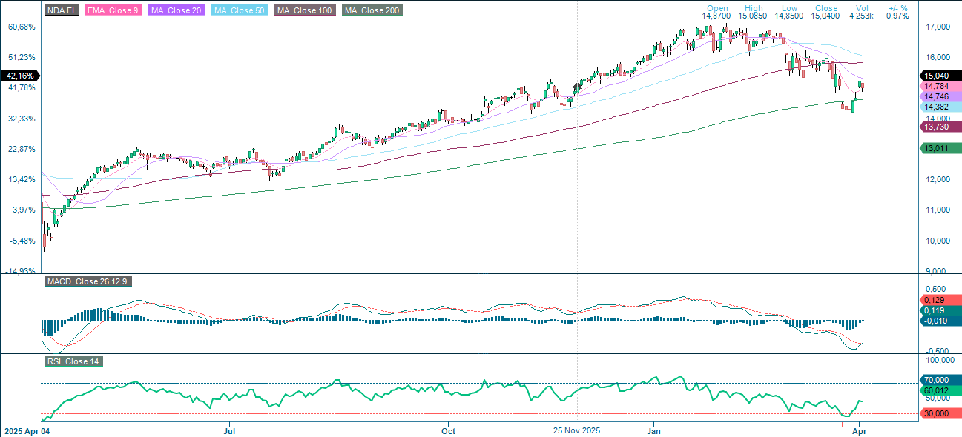The height and width of the screenshot is (437, 962).
Task: Click the RSI Close 14 panel label
Action: pos(72,362)
